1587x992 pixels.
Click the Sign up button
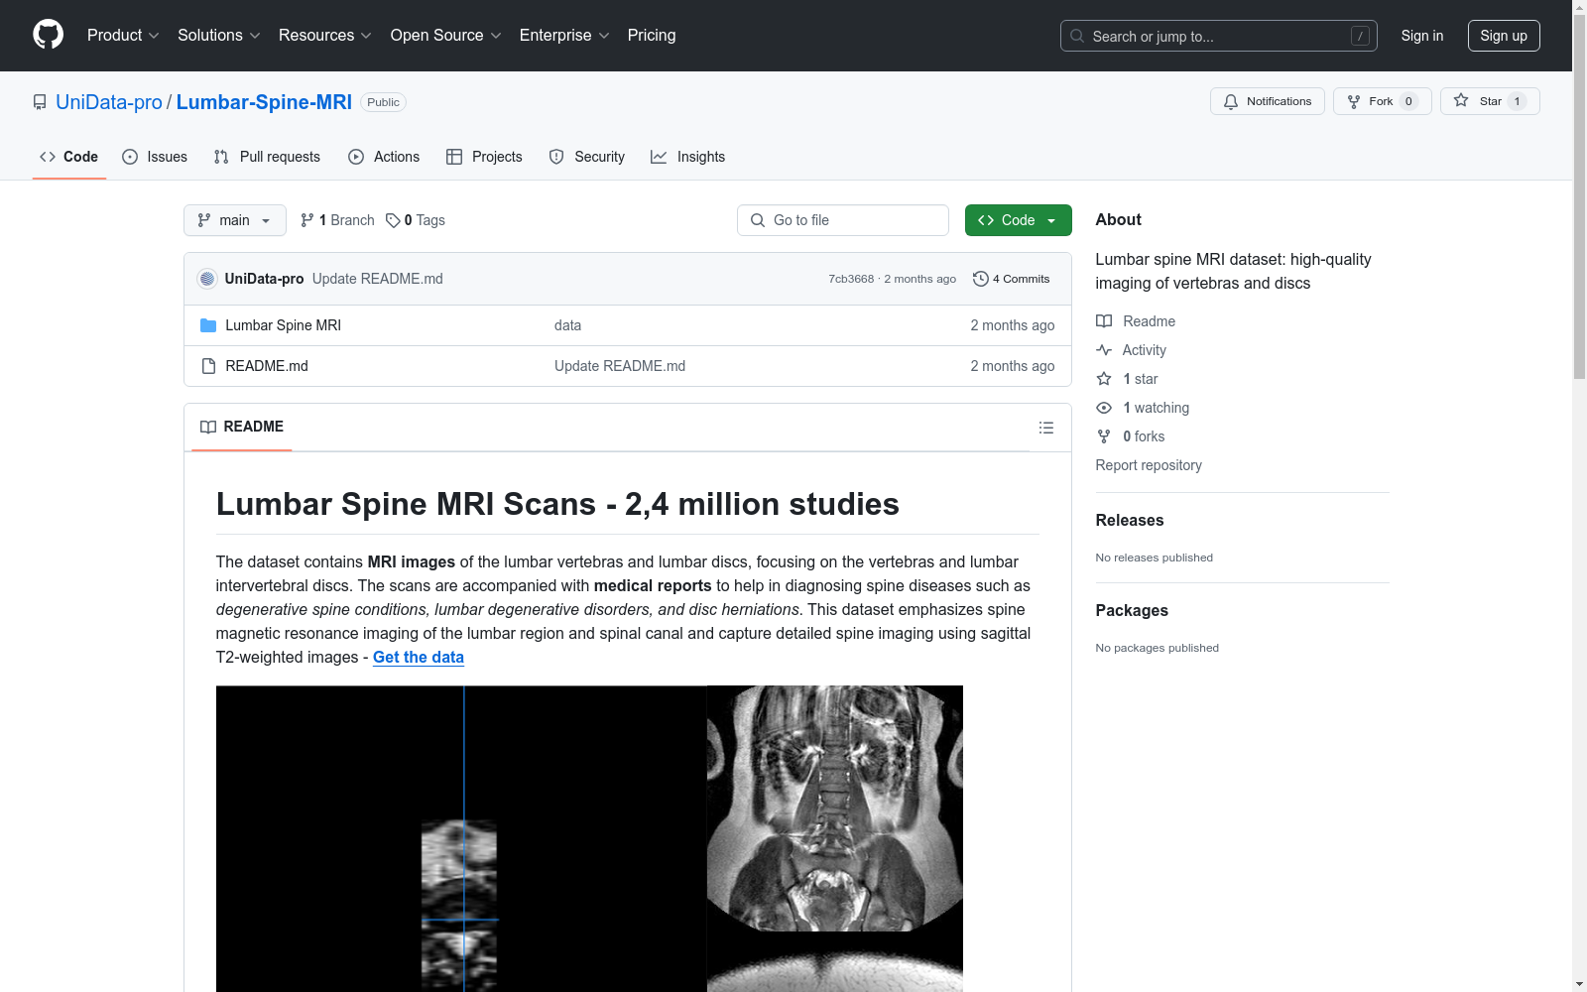[x=1504, y=36]
